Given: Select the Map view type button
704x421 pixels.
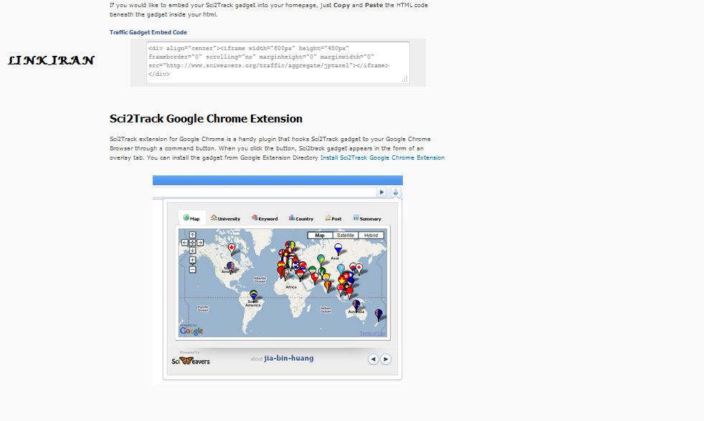Looking at the screenshot, I should point(320,236).
